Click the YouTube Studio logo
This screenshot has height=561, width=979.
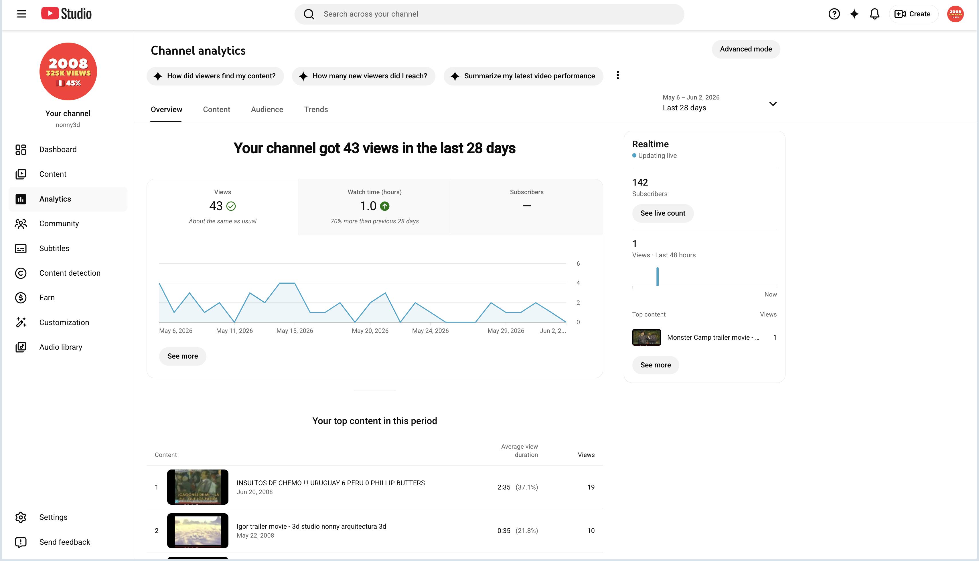pyautogui.click(x=66, y=14)
